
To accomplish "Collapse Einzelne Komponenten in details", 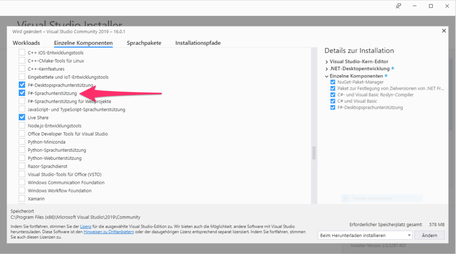I will click(x=326, y=76).
